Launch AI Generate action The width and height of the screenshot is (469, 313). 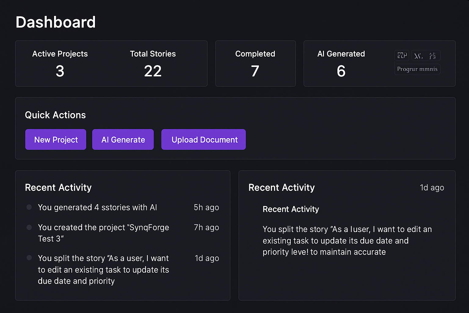click(x=123, y=139)
